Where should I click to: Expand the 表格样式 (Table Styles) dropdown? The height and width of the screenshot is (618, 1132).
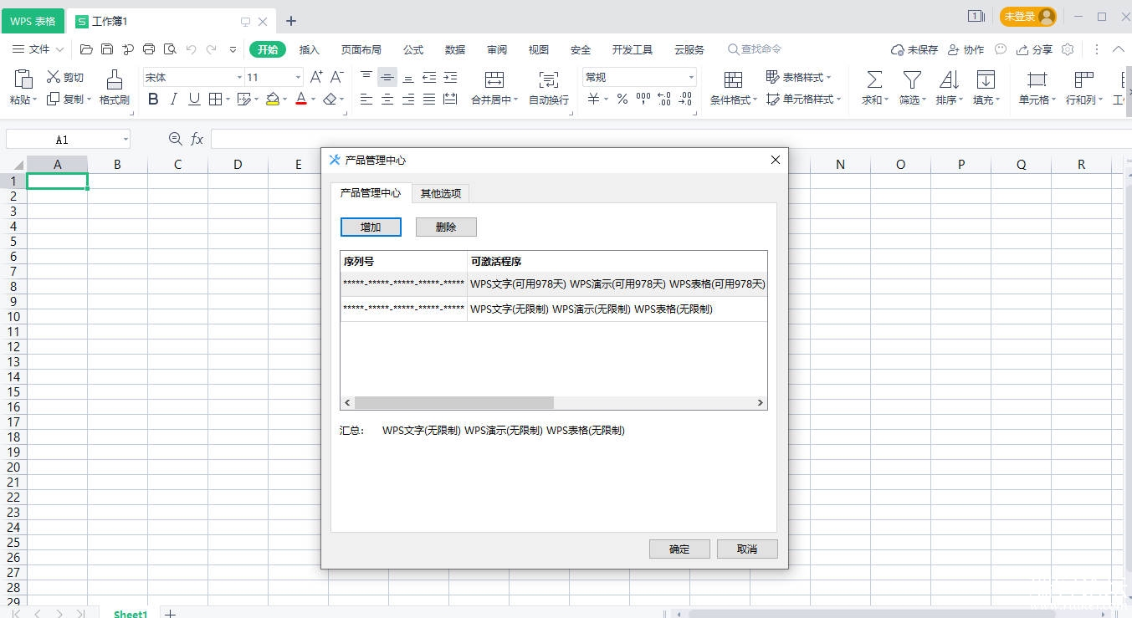pos(828,78)
